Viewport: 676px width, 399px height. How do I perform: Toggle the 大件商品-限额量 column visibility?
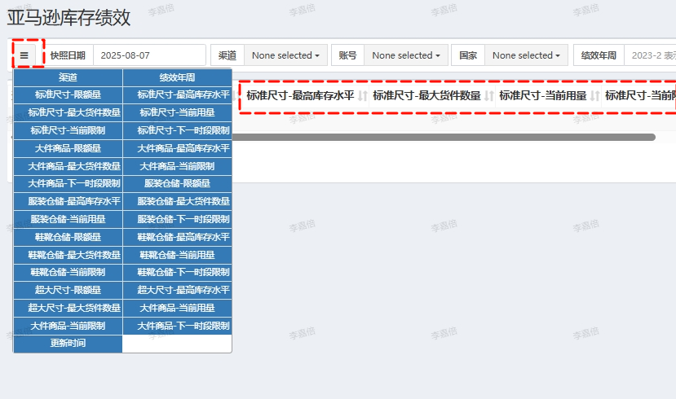coord(68,148)
